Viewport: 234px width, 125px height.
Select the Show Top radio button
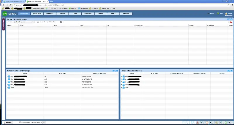[47, 22]
